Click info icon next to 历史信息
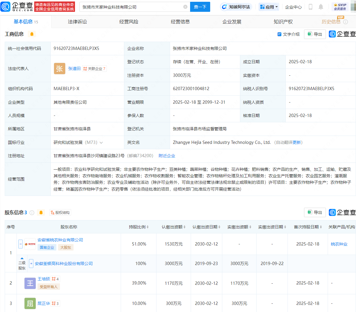Screen dimensions: 356x312 coord(345,22)
